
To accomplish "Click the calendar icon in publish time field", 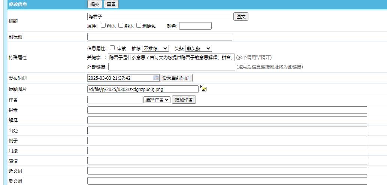I will point(156,78).
